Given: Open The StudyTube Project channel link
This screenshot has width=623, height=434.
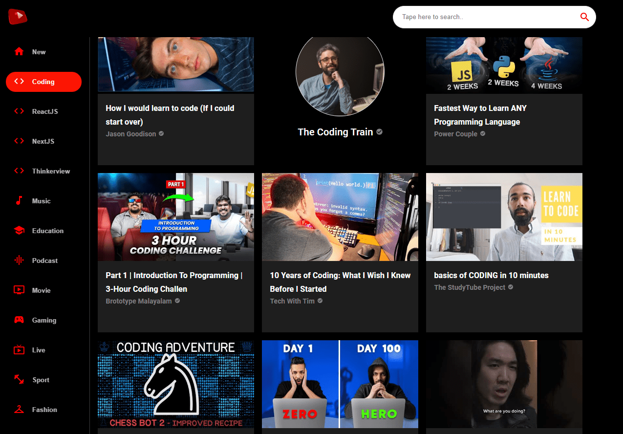Looking at the screenshot, I should (x=470, y=287).
